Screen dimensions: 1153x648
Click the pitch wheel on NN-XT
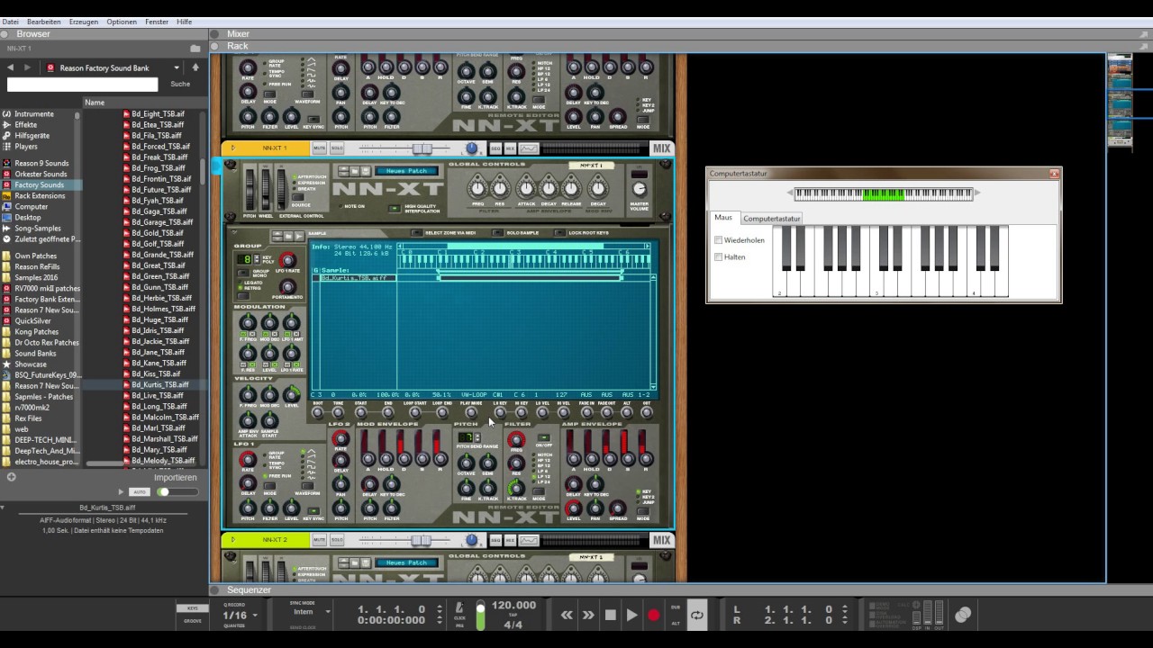[x=250, y=189]
